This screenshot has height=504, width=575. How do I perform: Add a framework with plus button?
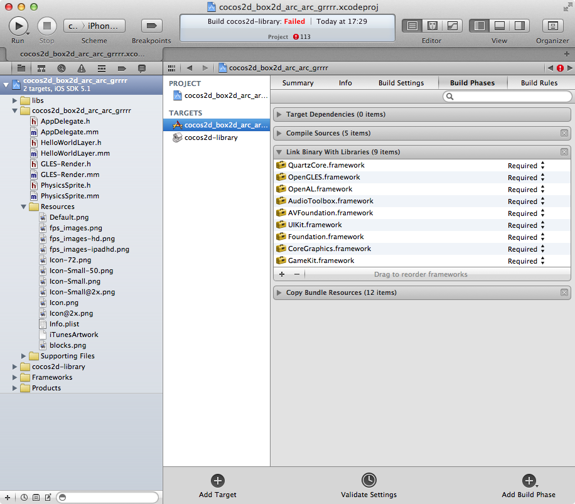click(282, 274)
